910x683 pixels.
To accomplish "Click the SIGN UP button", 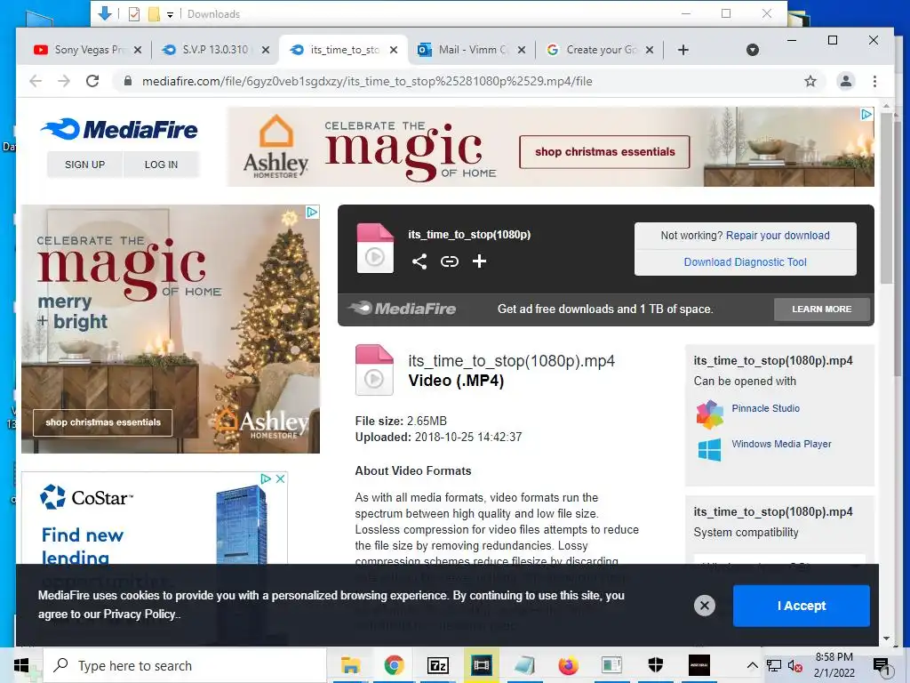I will [x=84, y=165].
